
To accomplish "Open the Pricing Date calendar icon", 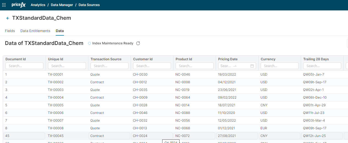I will [252, 66].
